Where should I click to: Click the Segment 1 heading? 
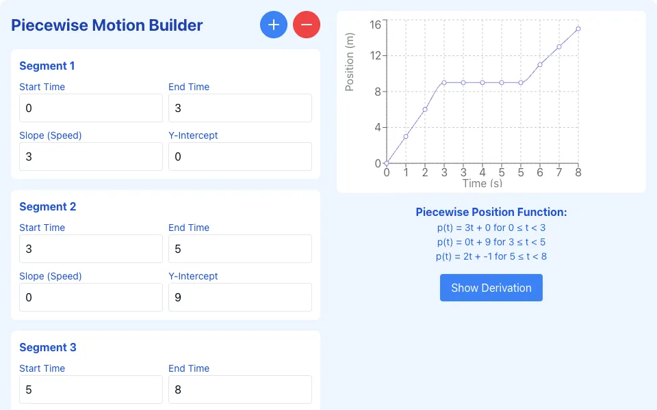[x=47, y=66]
